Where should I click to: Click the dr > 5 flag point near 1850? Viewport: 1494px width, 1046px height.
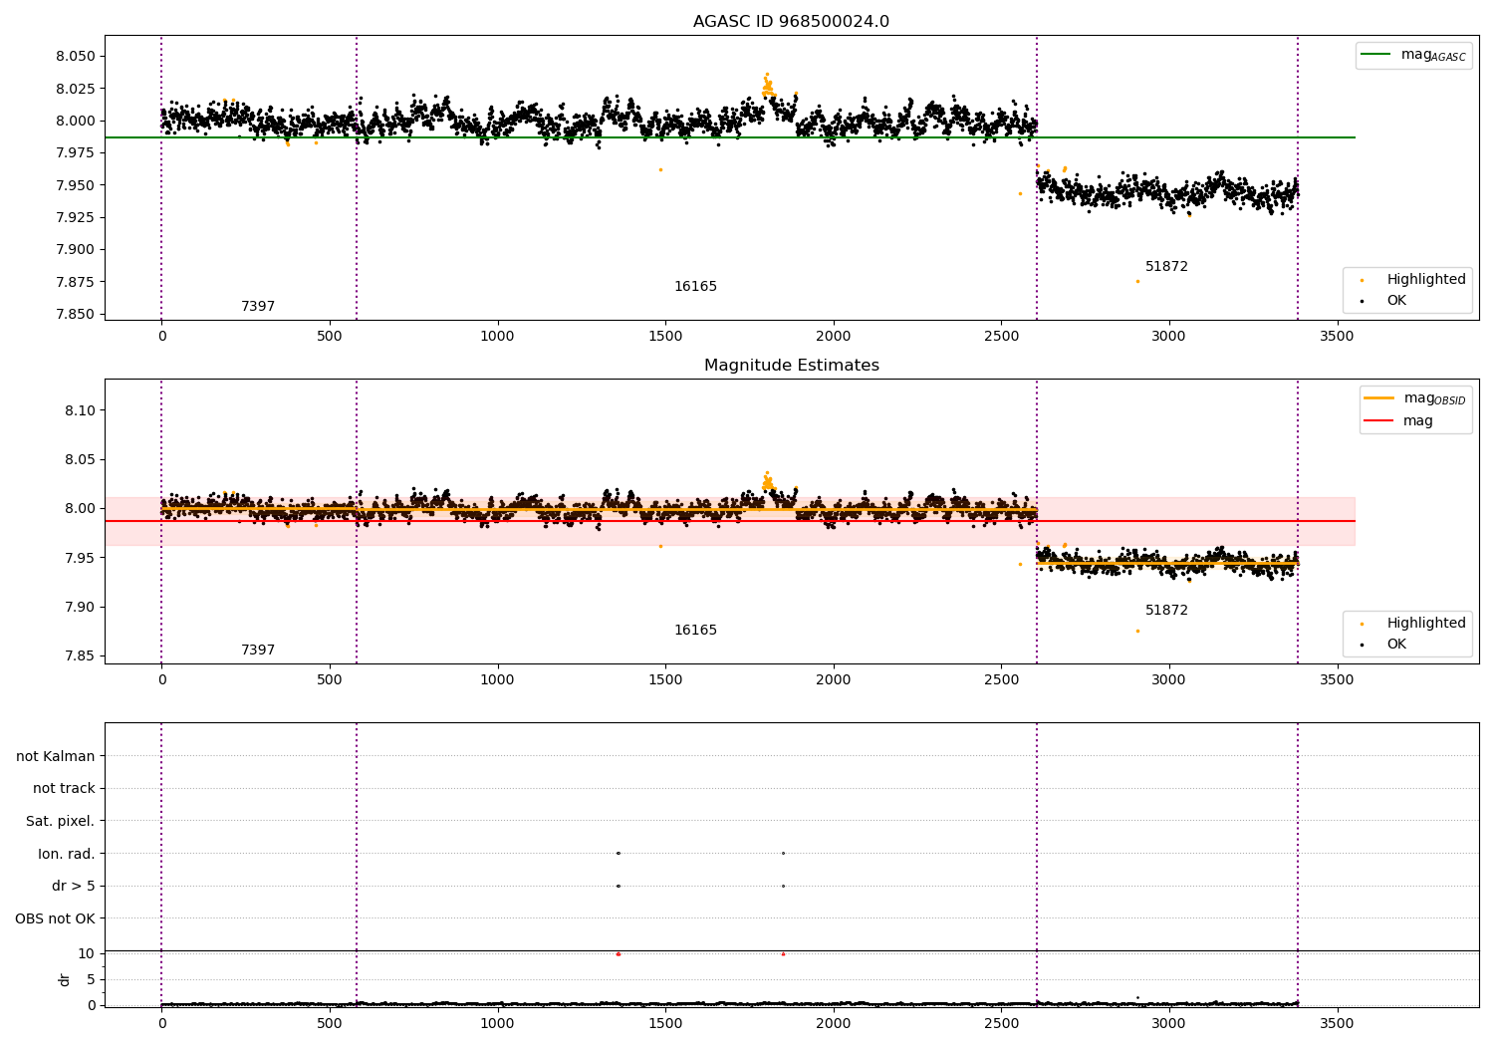coord(783,886)
